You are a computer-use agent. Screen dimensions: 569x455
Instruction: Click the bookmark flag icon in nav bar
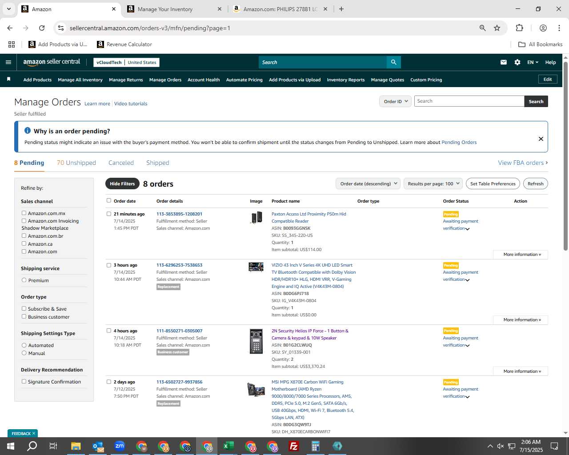click(8, 80)
